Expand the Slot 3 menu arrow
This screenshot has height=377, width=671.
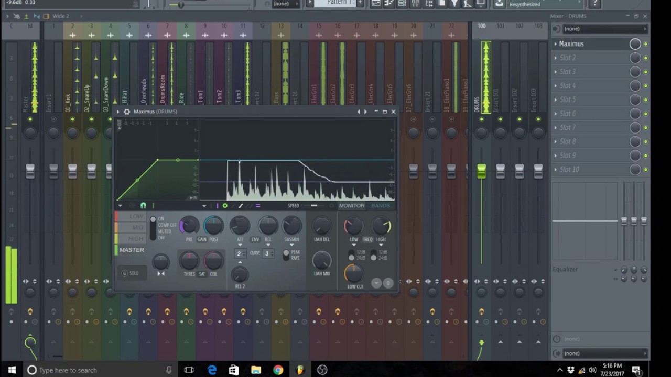point(556,72)
